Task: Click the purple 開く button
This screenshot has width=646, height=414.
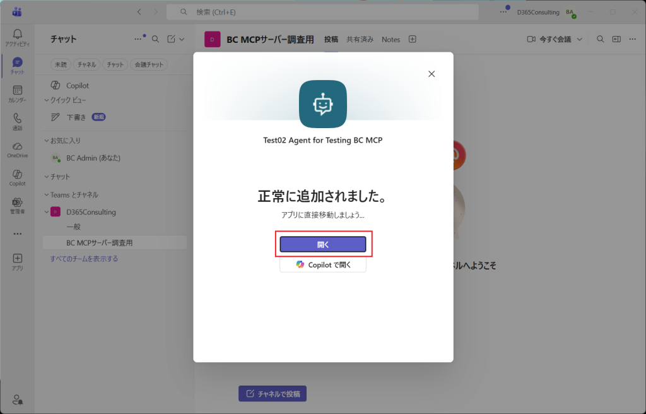Action: [x=323, y=244]
